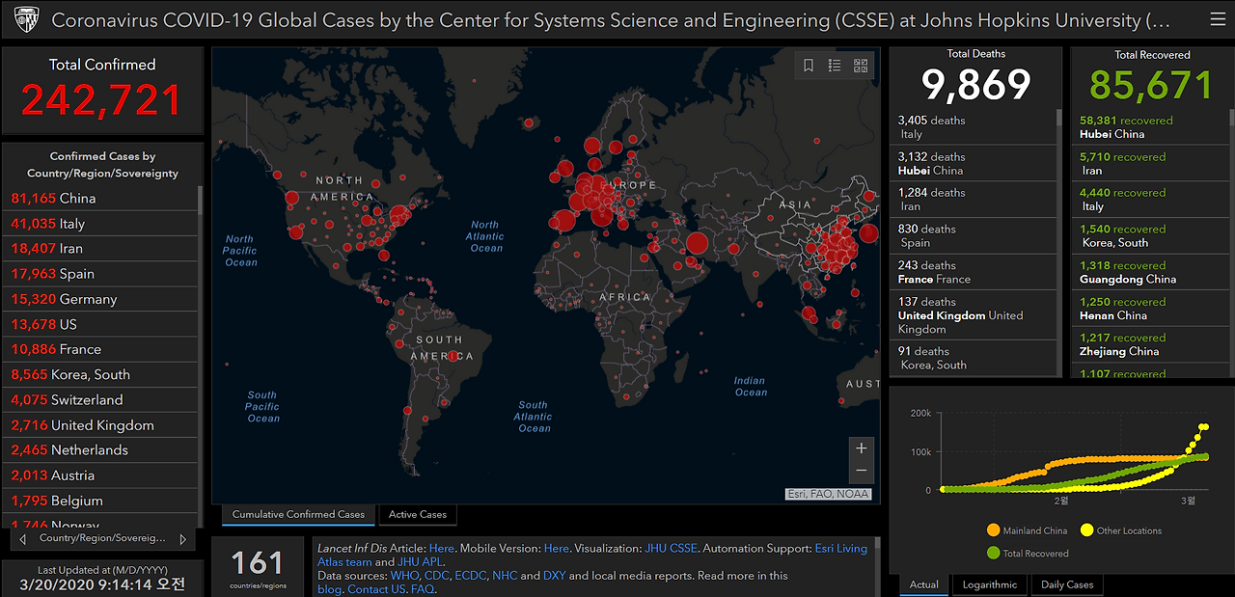1235x597 pixels.
Task: Select France row with 10,886 cases
Action: [x=100, y=349]
